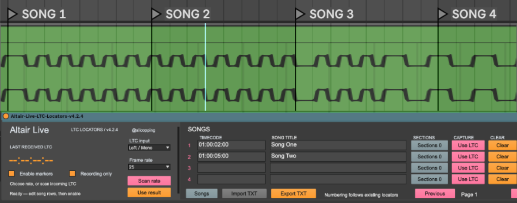This screenshot has height=203, width=517.
Task: Go to the Previous page
Action: (x=435, y=193)
